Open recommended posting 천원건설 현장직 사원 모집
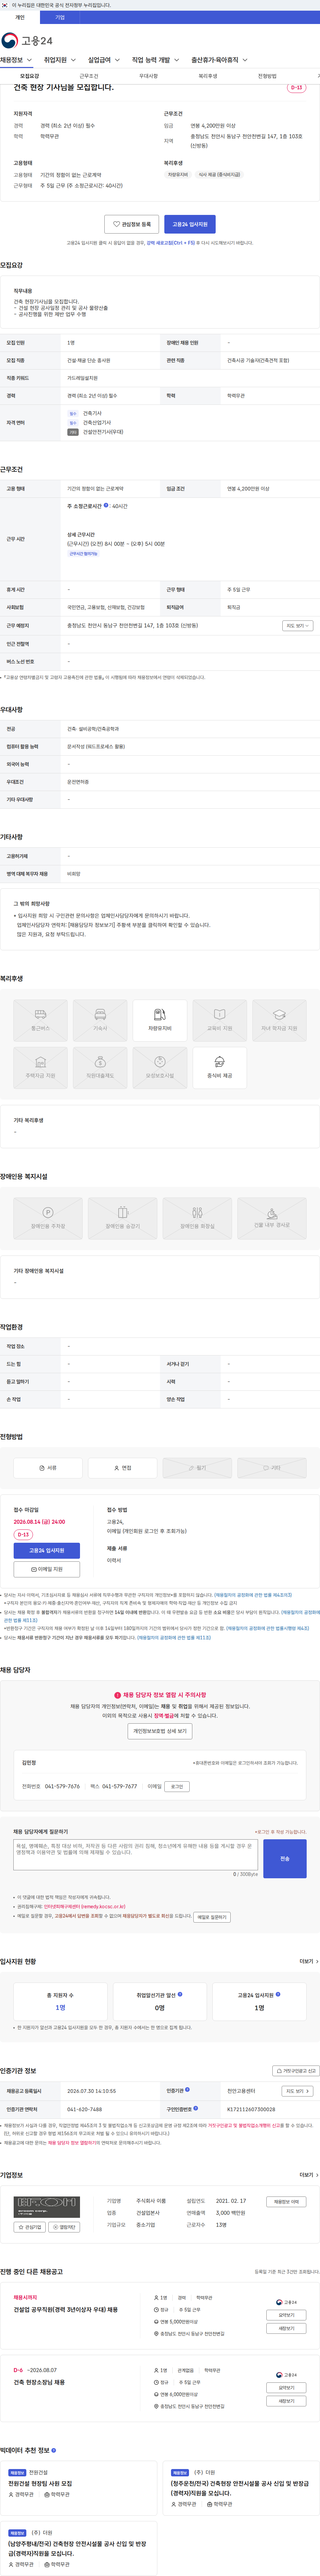 point(40,2484)
